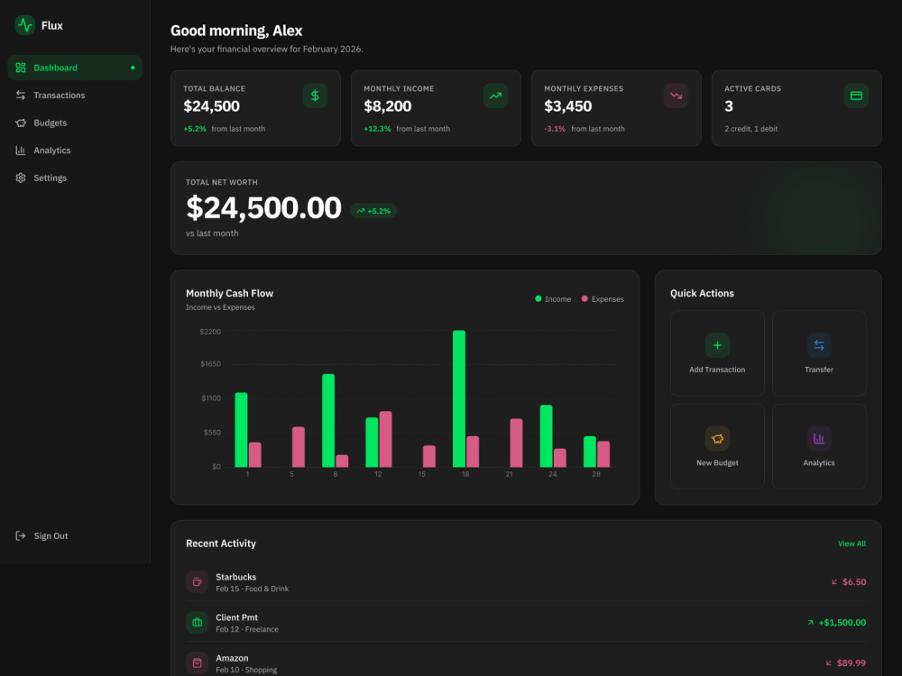Click the tallest green income bar on day 18

tap(459, 399)
